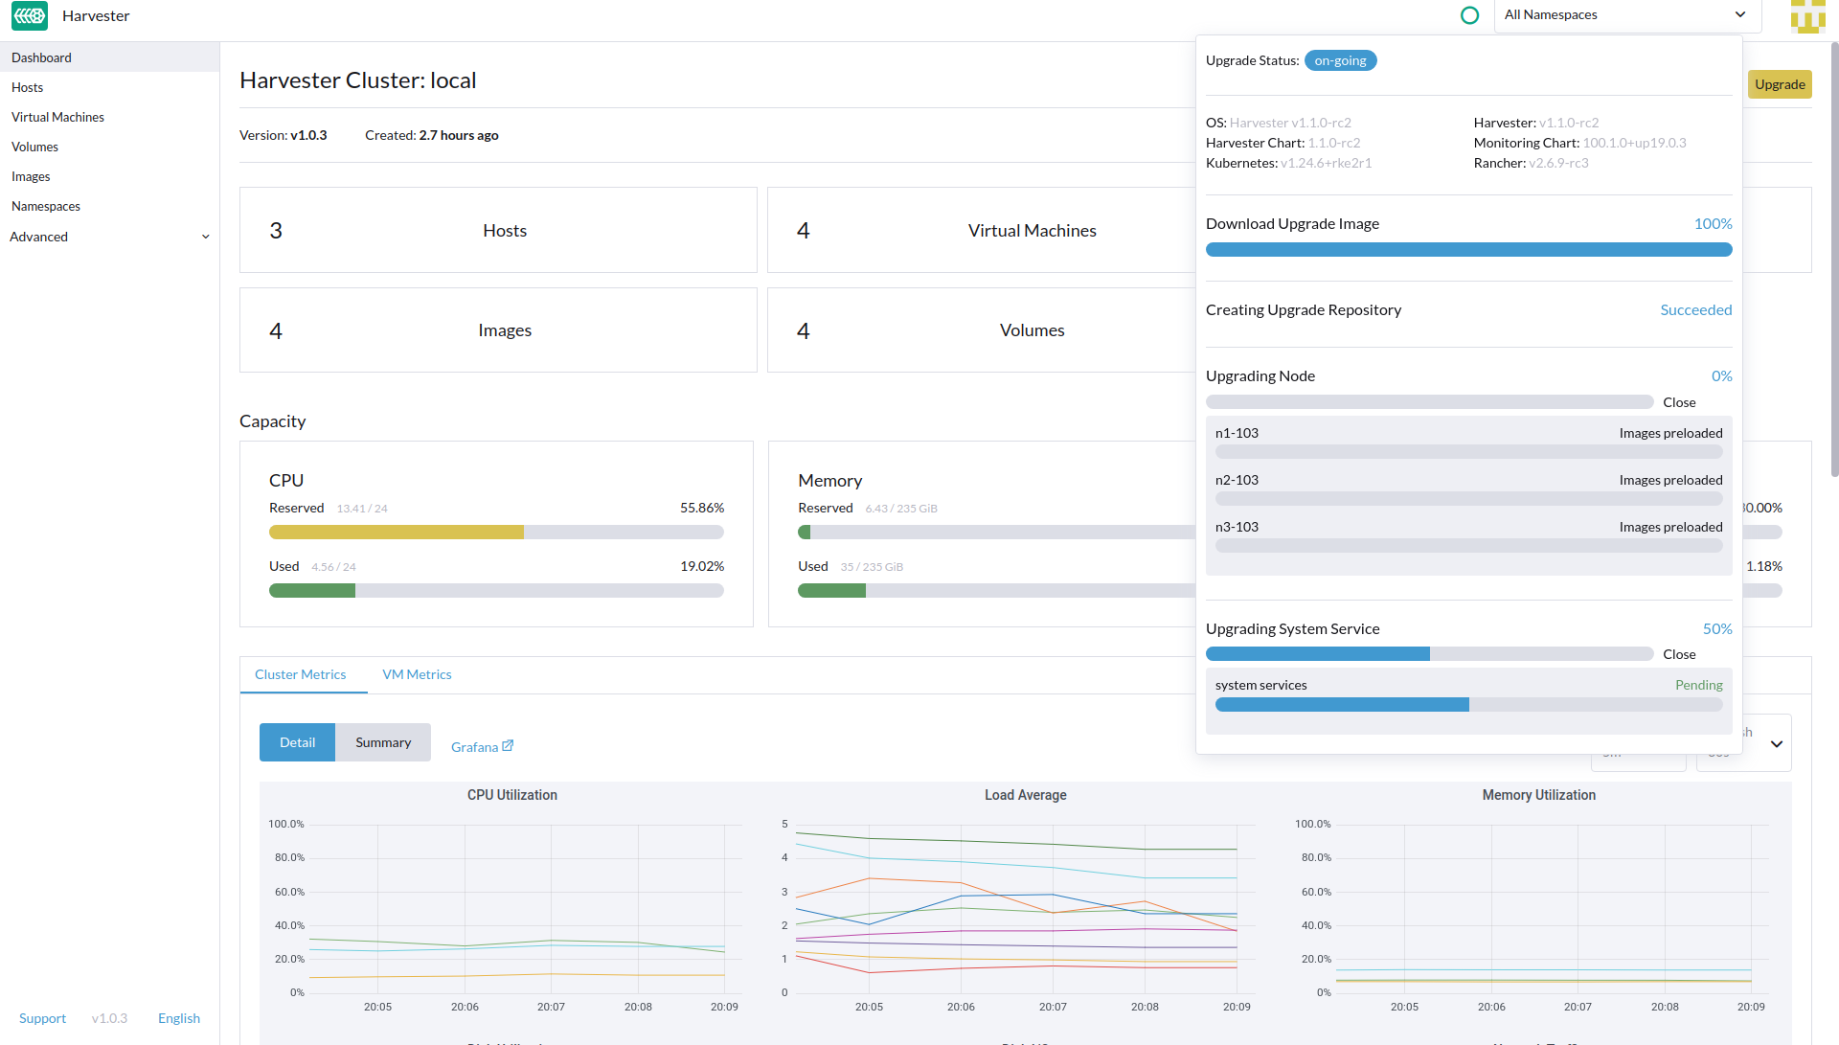Select the Cluster Metrics tab
This screenshot has width=1839, height=1045.
[300, 674]
